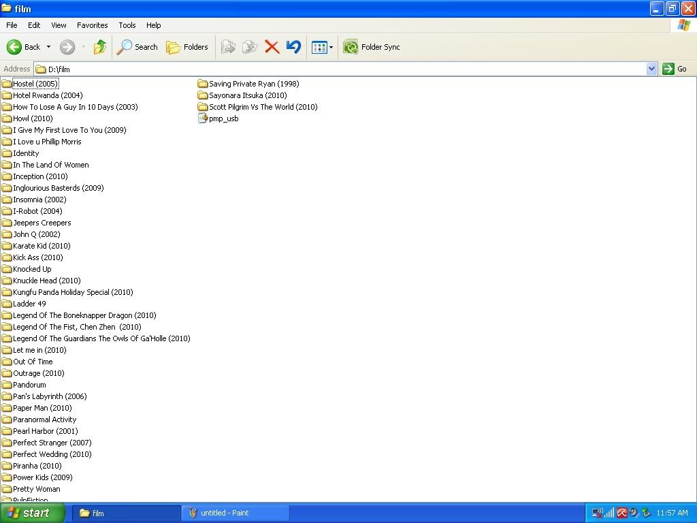Select the Hostel (2005) folder icon
Viewport: 697px width, 523px height.
[7, 84]
